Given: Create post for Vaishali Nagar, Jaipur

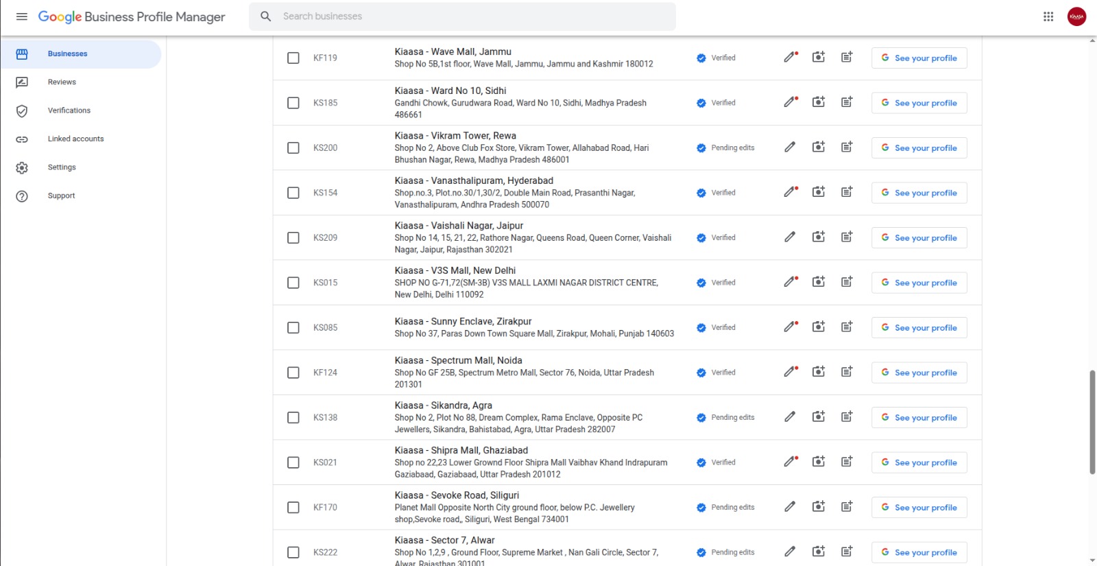Looking at the screenshot, I should (847, 237).
